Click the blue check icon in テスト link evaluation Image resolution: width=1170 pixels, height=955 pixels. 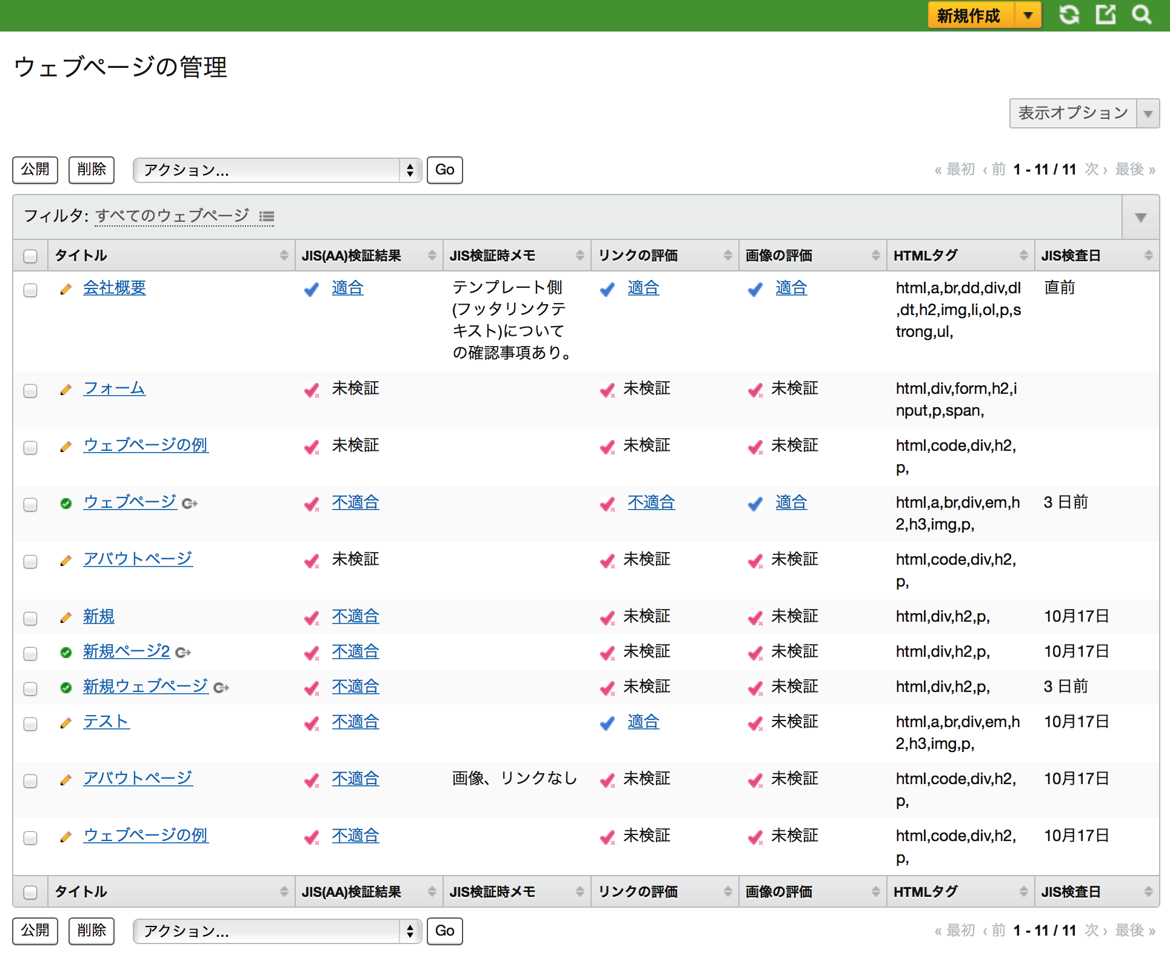[x=607, y=723]
